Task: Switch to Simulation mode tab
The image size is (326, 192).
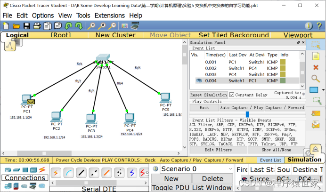Action: coord(304,160)
